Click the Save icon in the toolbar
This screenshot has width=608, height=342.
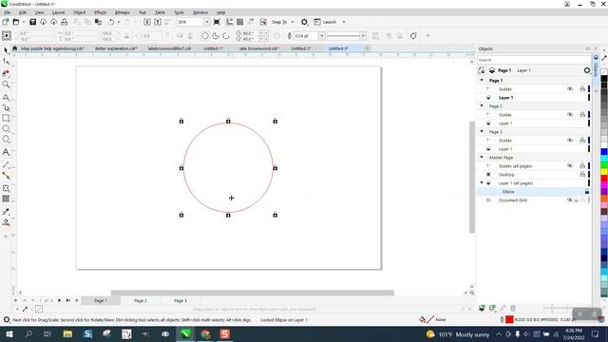click(x=33, y=22)
